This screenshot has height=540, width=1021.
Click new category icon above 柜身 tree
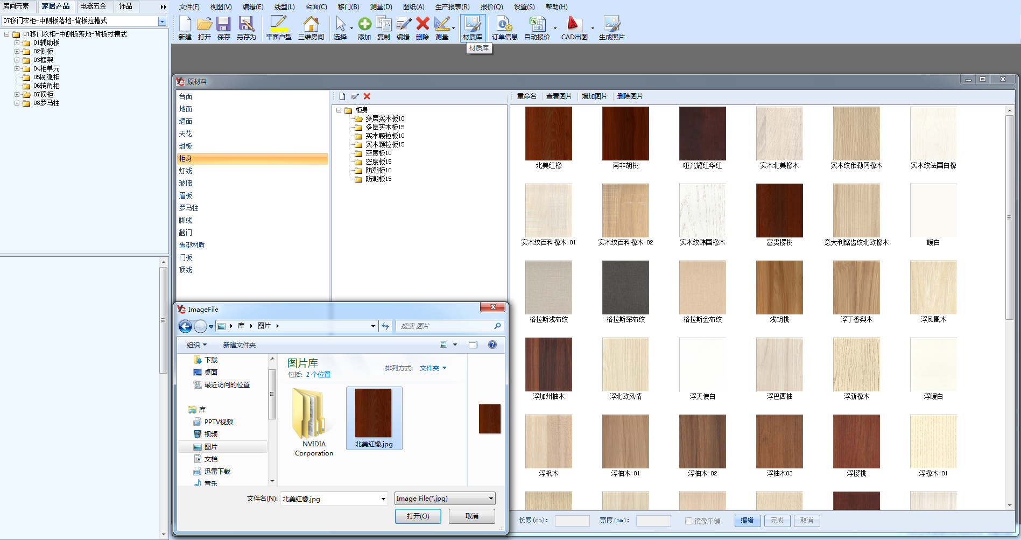pyautogui.click(x=342, y=96)
